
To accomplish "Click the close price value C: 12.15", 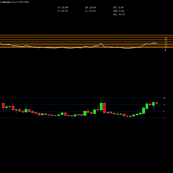I will [x=63, y=11].
